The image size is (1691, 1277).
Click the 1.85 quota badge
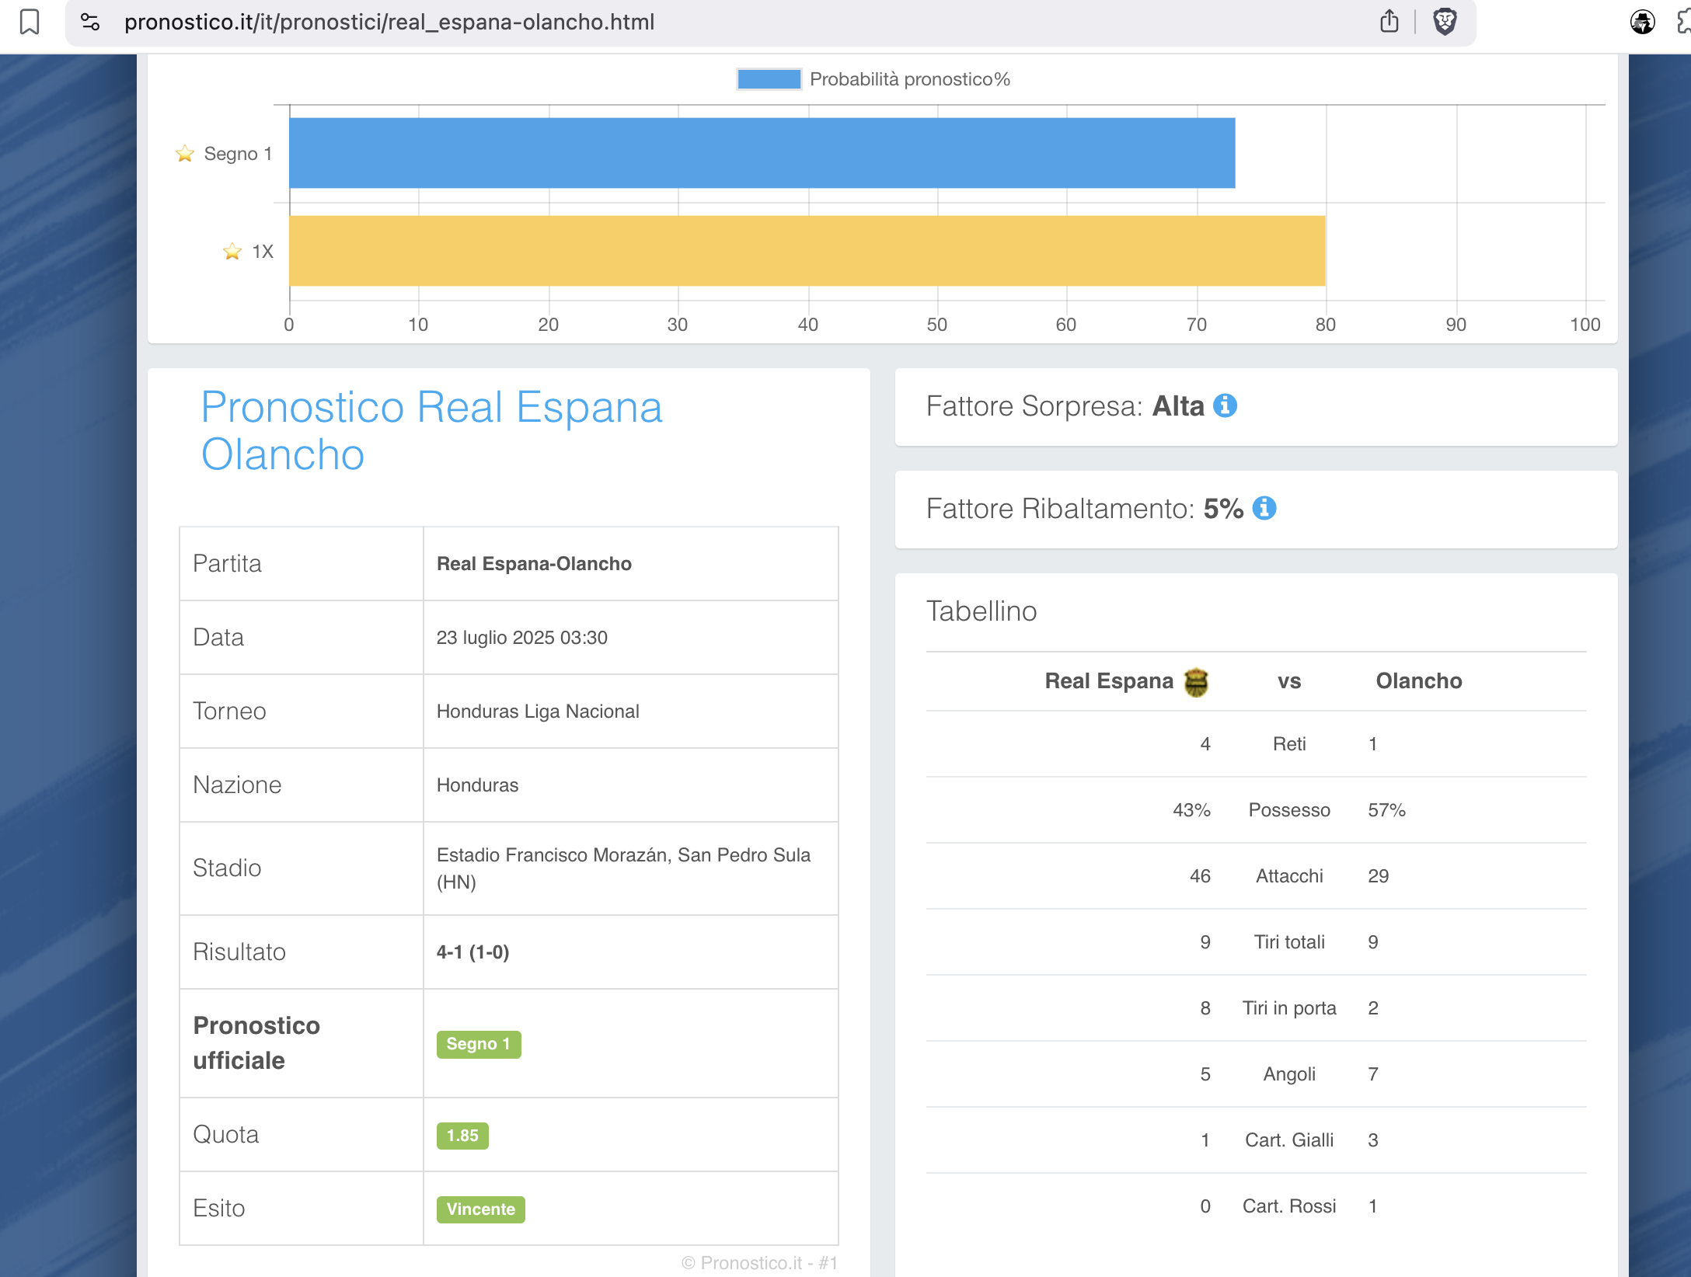(x=462, y=1136)
